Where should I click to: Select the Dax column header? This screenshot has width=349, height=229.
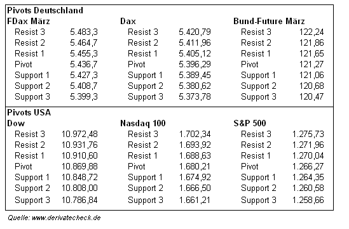pyautogui.click(x=128, y=22)
